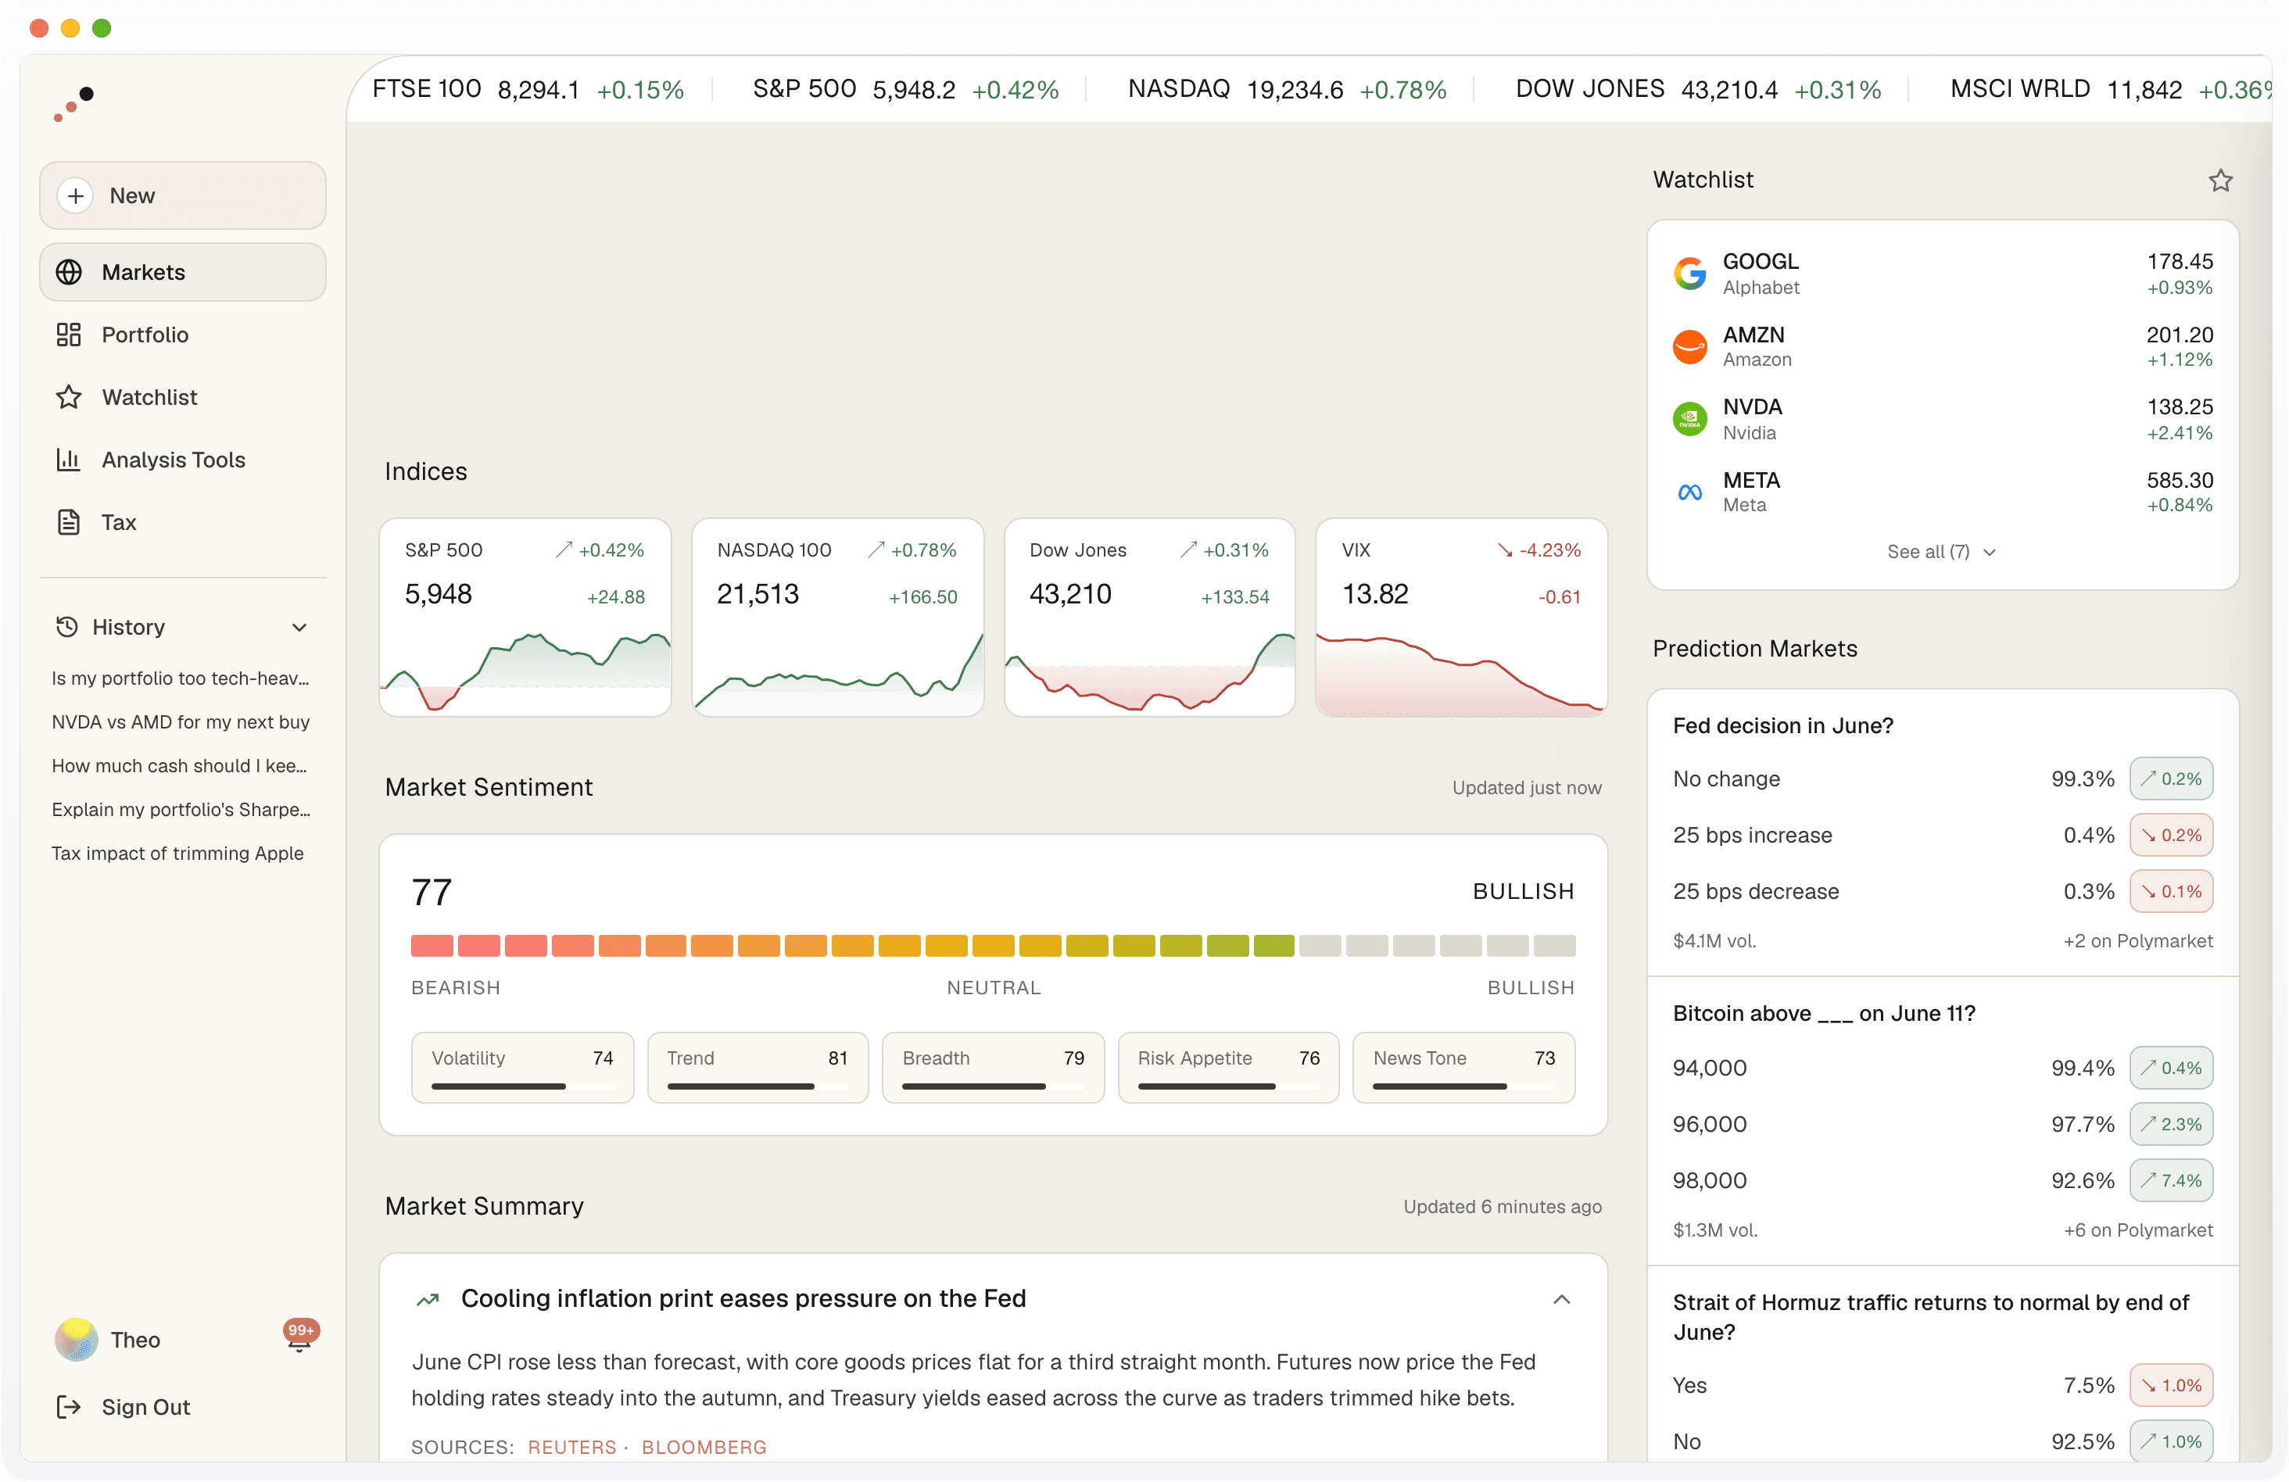The width and height of the screenshot is (2289, 1482).
Task: Select the Breadth 79 indicator card
Action: (x=993, y=1068)
